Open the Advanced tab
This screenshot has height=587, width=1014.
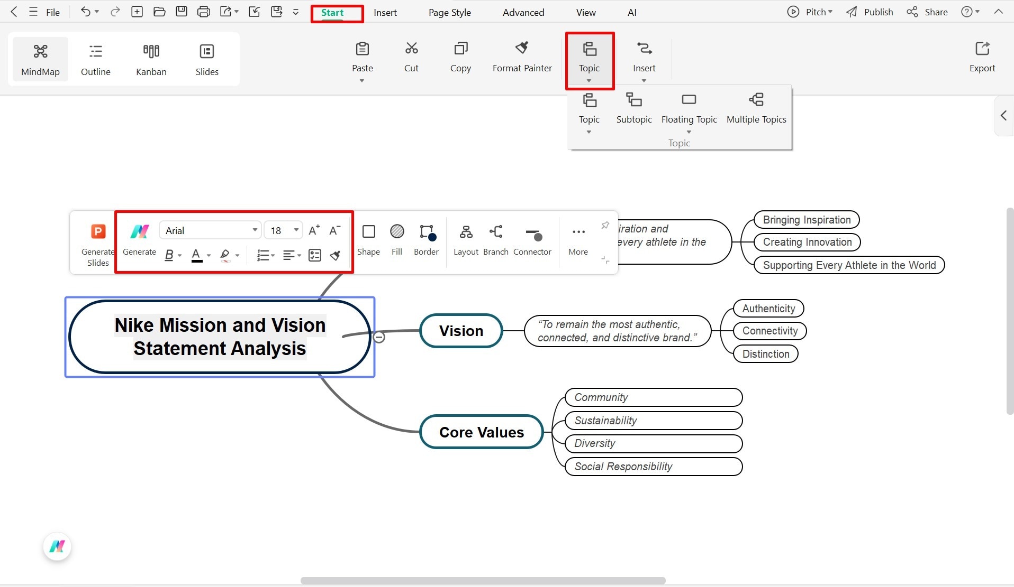point(523,13)
